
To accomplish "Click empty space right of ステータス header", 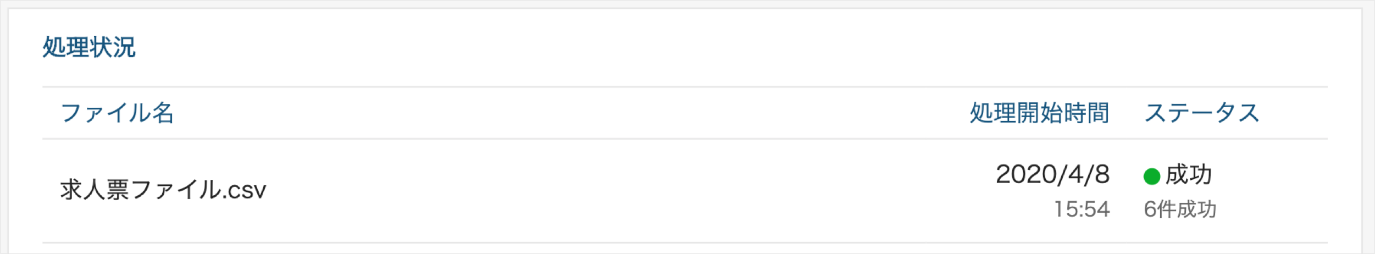I will point(1294,113).
